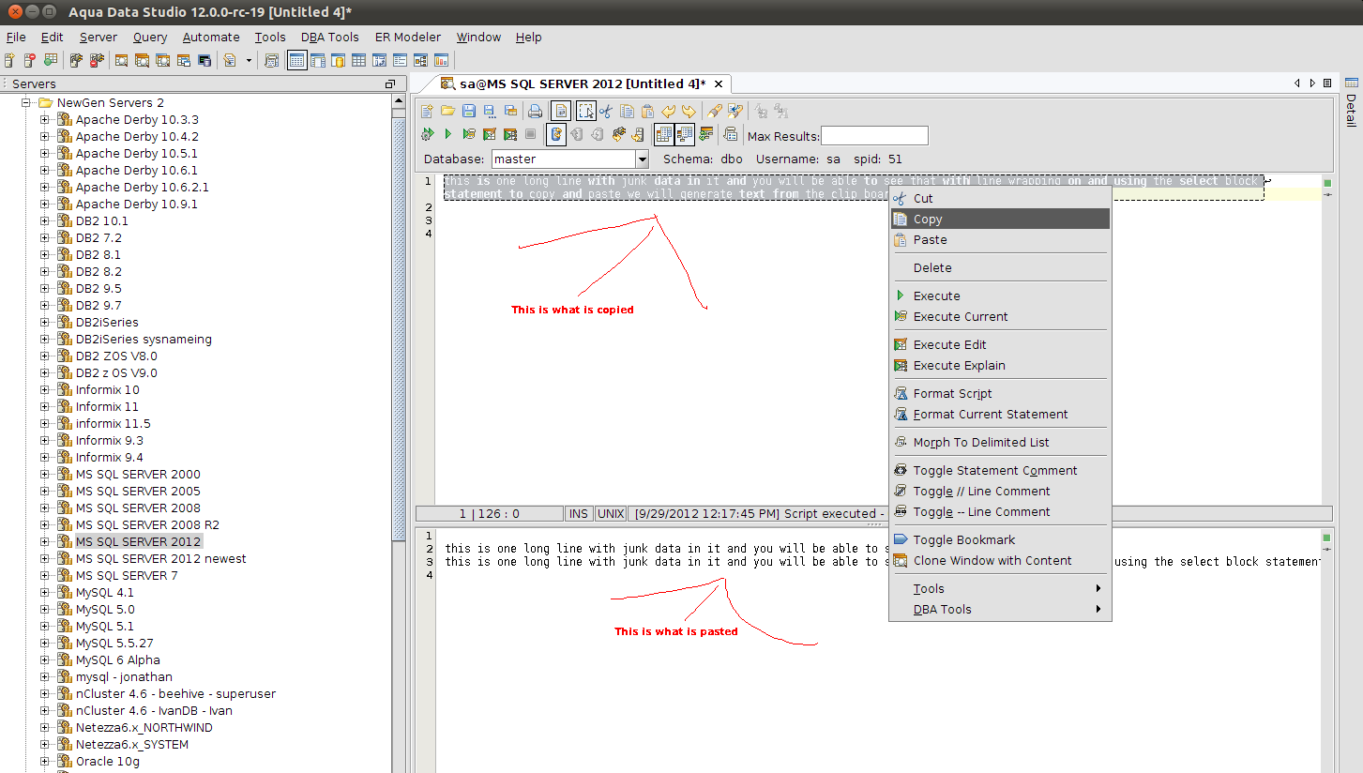The image size is (1363, 773).
Task: Run the script with the green play icon
Action: point(448,135)
